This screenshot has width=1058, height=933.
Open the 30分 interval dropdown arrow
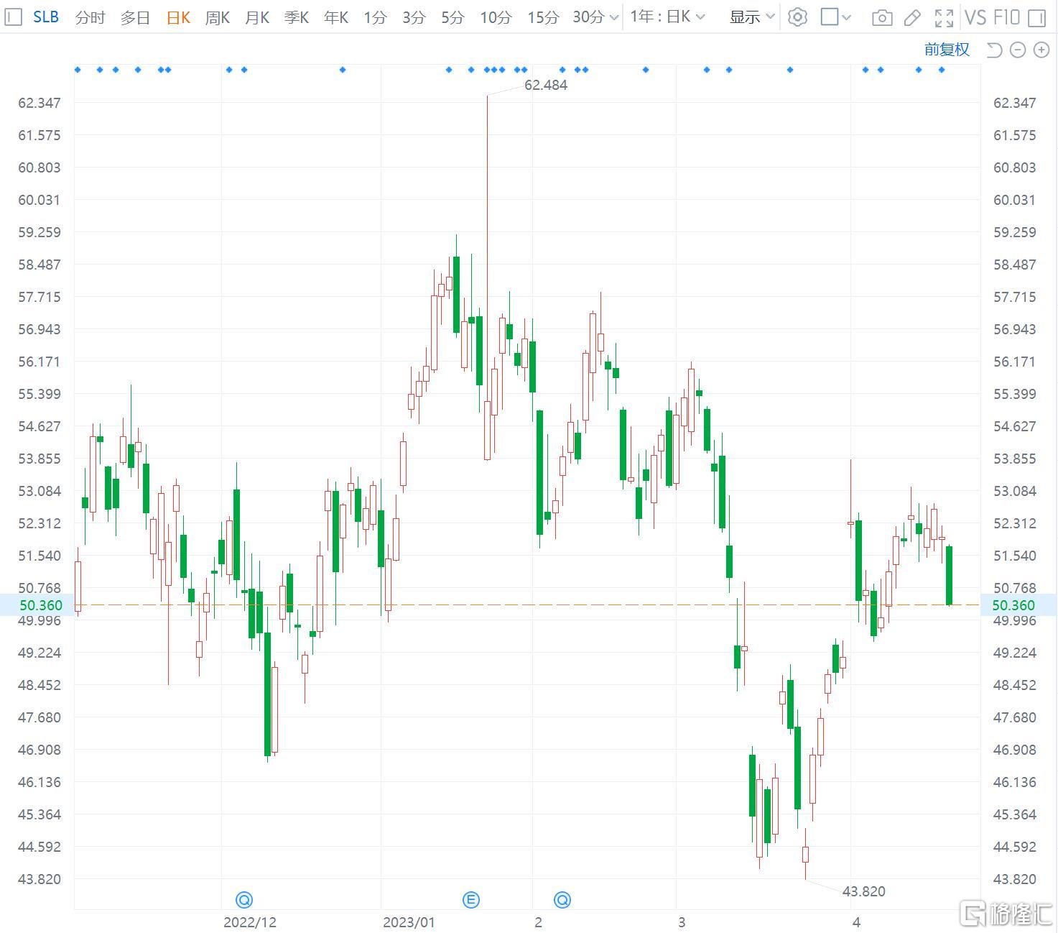point(613,18)
